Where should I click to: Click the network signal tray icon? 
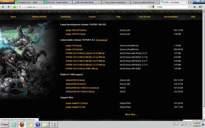(x=182, y=124)
